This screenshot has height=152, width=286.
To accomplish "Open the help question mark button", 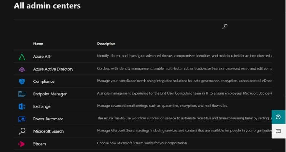I will pyautogui.click(x=278, y=117).
